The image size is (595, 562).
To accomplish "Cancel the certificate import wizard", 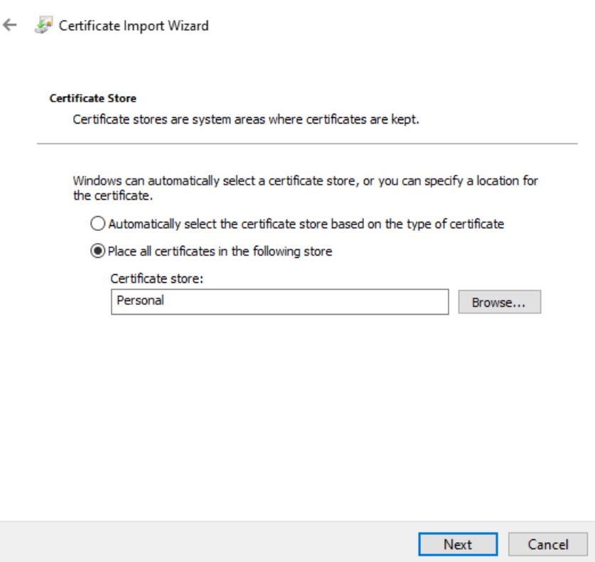I will (548, 544).
